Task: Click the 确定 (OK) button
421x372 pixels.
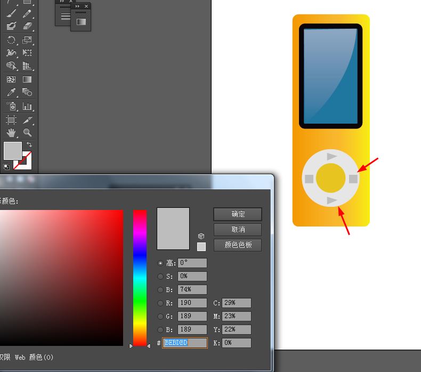Action: tap(238, 214)
